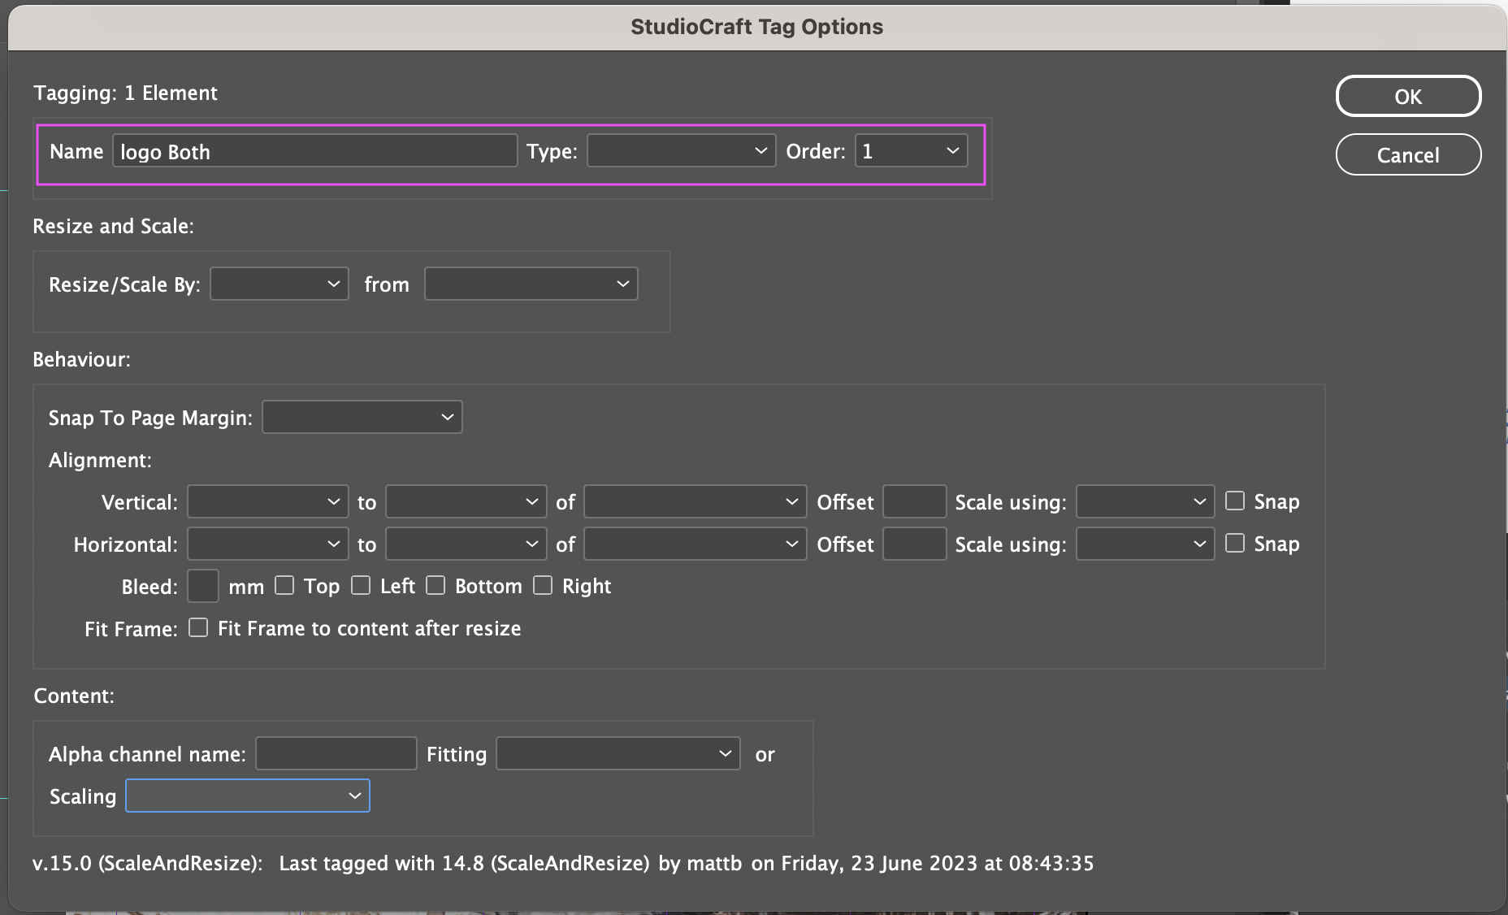Image resolution: width=1508 pixels, height=915 pixels.
Task: Open the Horizontal 'to' dropdown
Action: (x=466, y=544)
